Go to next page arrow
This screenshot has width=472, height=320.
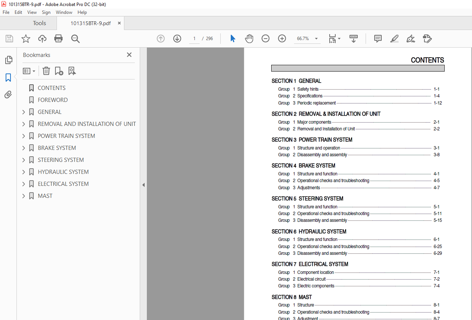pyautogui.click(x=177, y=39)
